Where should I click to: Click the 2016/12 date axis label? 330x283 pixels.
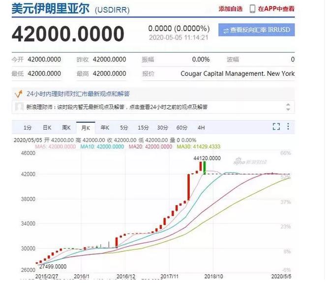click(x=126, y=276)
